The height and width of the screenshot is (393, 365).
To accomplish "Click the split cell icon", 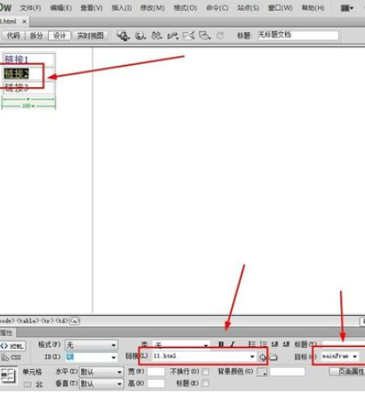I will (x=39, y=384).
